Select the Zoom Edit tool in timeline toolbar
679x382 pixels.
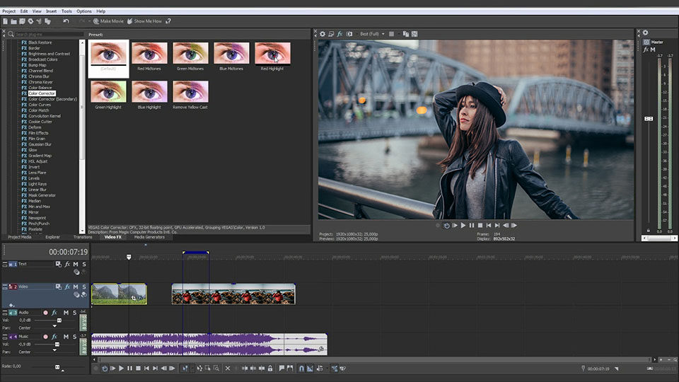pos(216,369)
